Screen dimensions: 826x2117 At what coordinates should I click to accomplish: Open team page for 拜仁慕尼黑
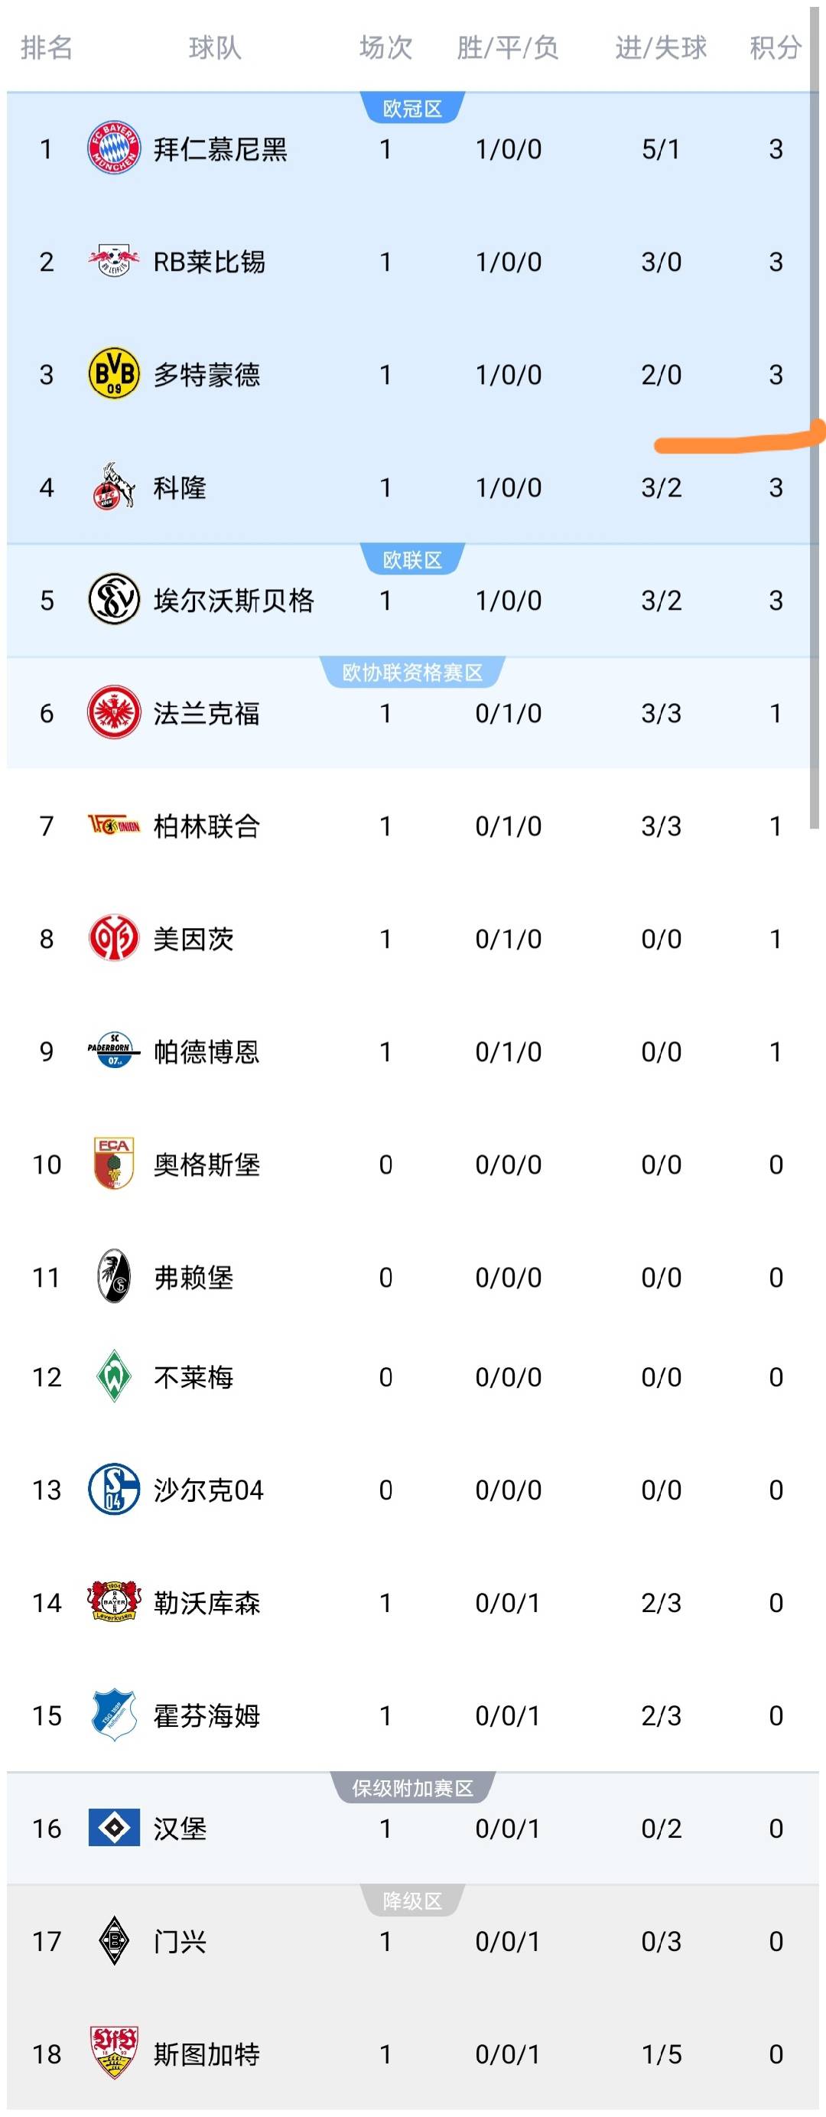click(220, 148)
